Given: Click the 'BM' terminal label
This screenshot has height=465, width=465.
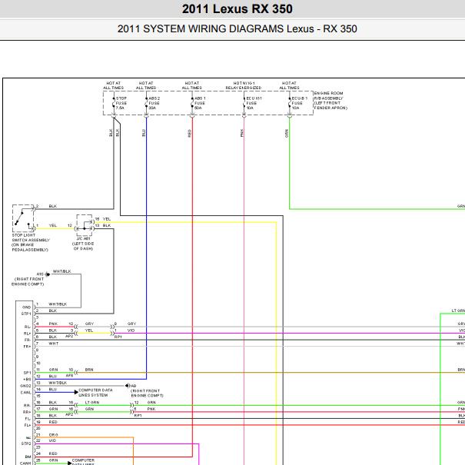Looking at the screenshot, I should coord(28,457).
